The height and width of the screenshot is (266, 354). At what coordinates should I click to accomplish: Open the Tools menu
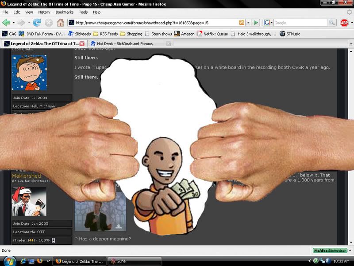pyautogui.click(x=83, y=12)
